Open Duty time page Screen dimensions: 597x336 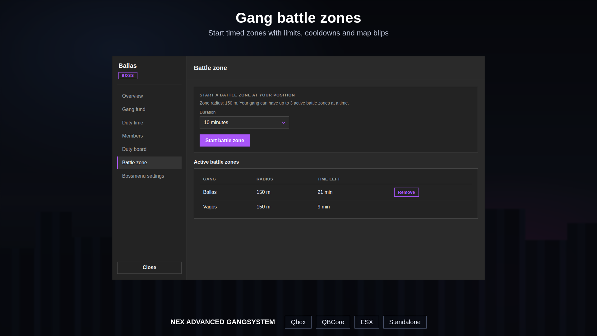point(149,123)
